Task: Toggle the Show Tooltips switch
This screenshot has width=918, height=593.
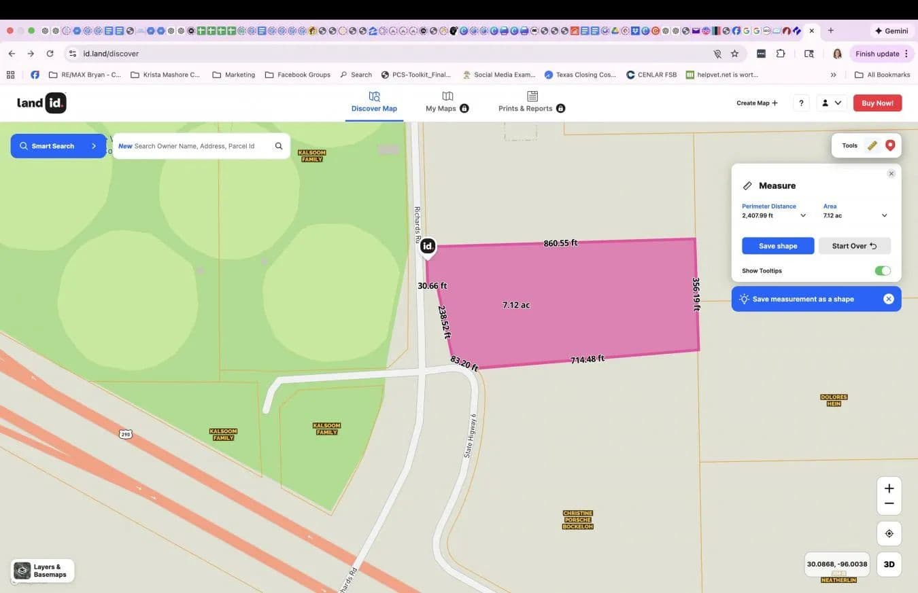Action: coord(882,271)
